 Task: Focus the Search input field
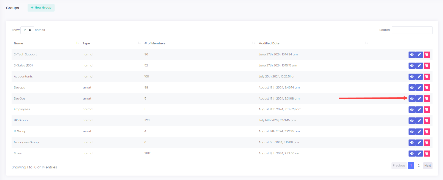click(x=412, y=30)
